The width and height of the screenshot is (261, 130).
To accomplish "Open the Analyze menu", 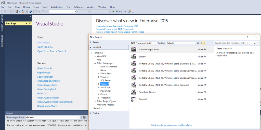I will click(91, 7).
